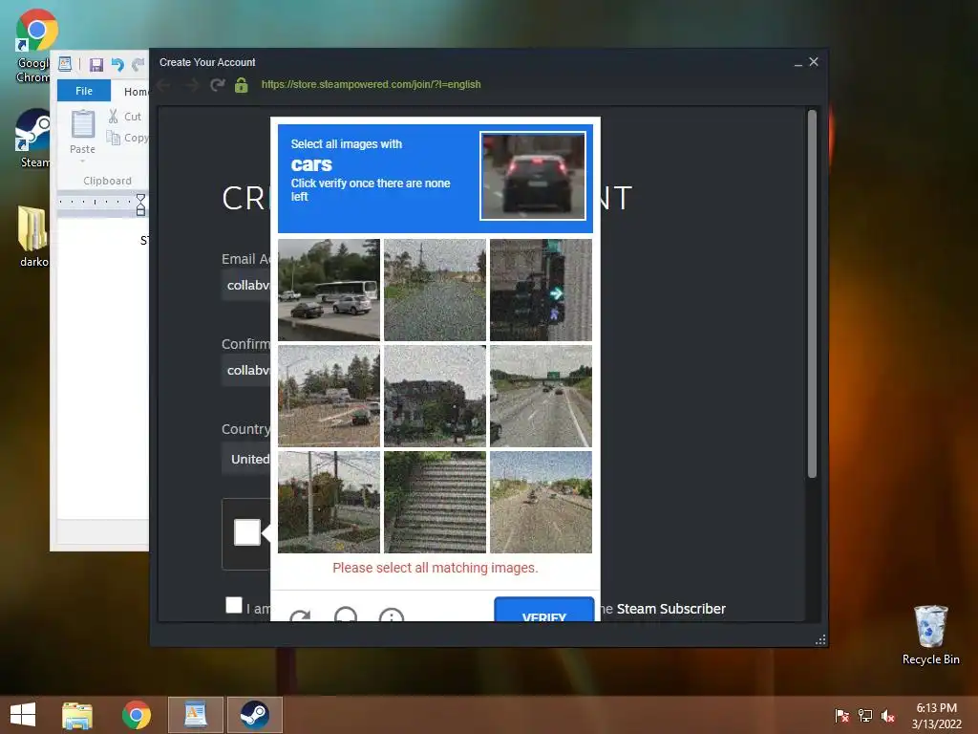Open the File tab in WordPad
Viewport: 978px width, 734px height.
[x=84, y=91]
